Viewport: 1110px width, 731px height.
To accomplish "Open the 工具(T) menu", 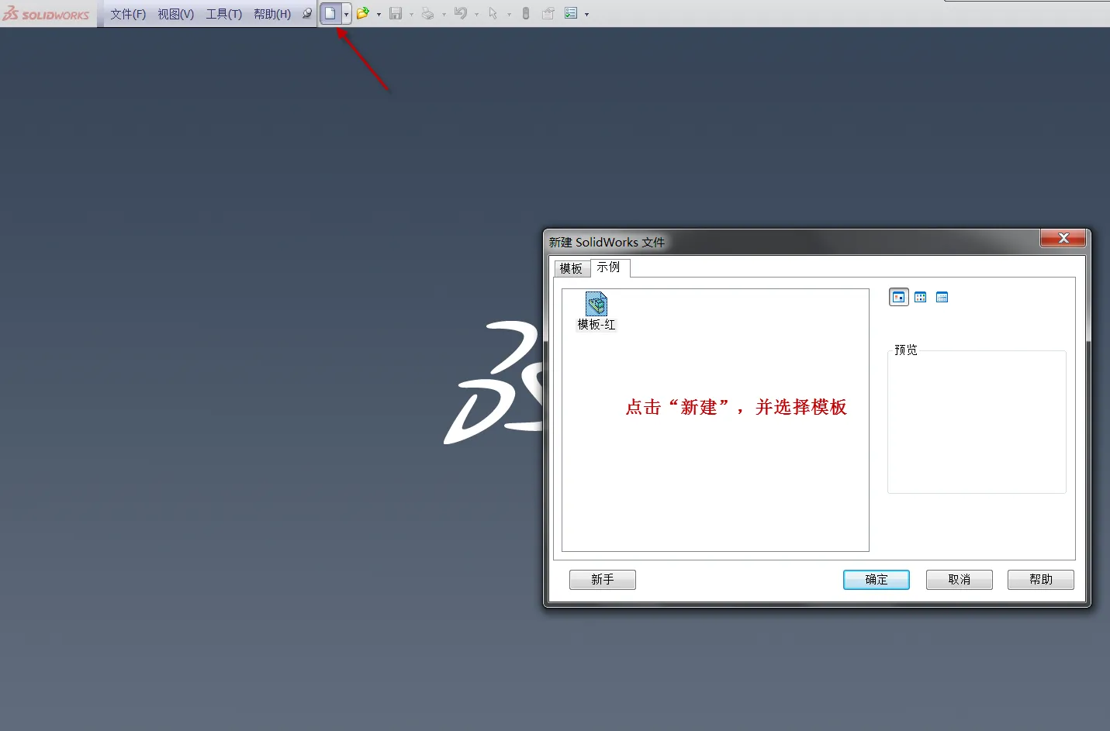I will (x=224, y=14).
